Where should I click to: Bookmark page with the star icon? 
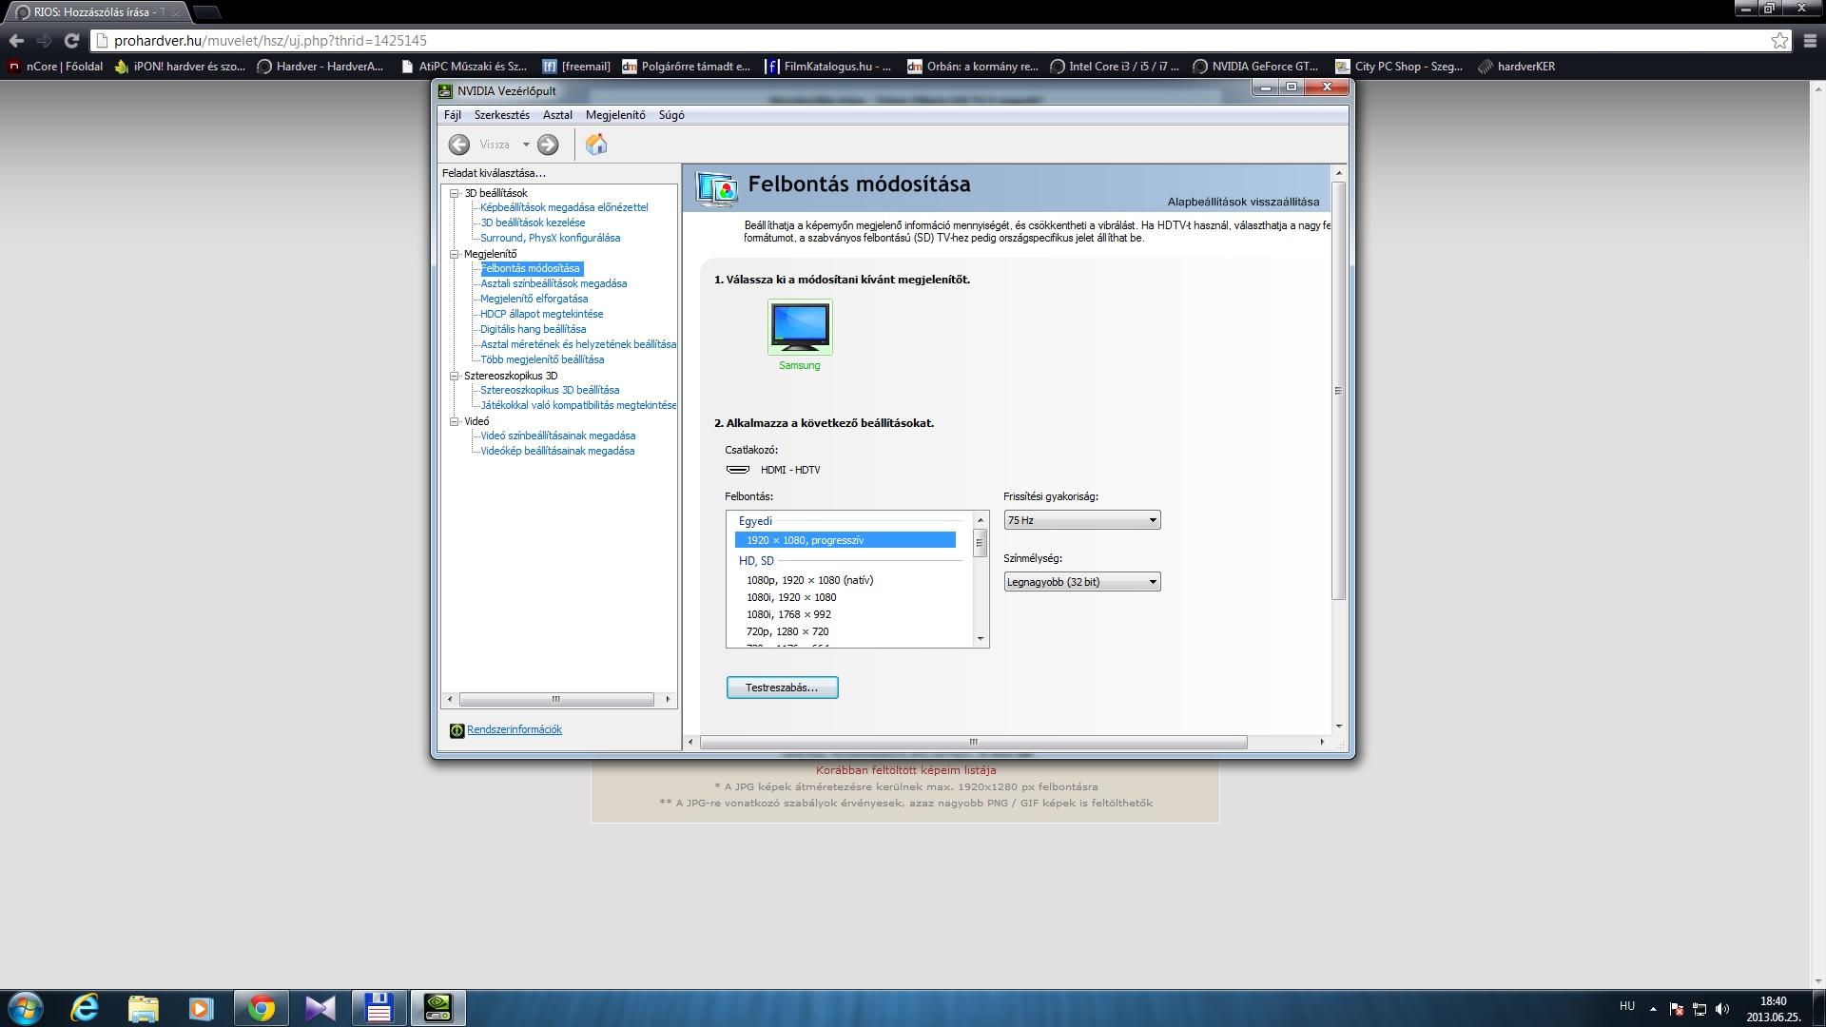(x=1779, y=41)
